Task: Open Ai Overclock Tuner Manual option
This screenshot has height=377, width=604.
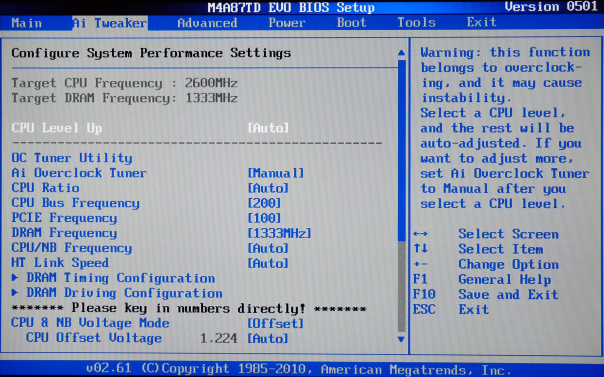Action: point(276,173)
